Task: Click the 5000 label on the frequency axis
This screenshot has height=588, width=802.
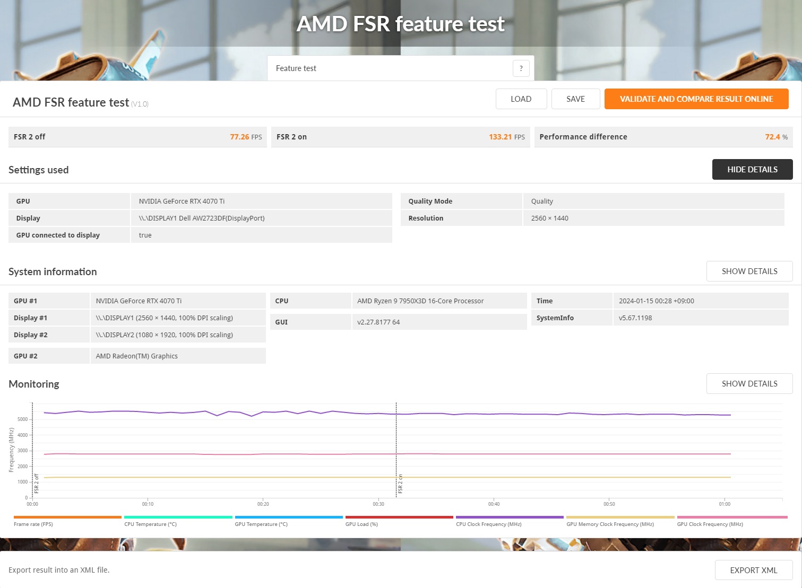Action: point(22,419)
